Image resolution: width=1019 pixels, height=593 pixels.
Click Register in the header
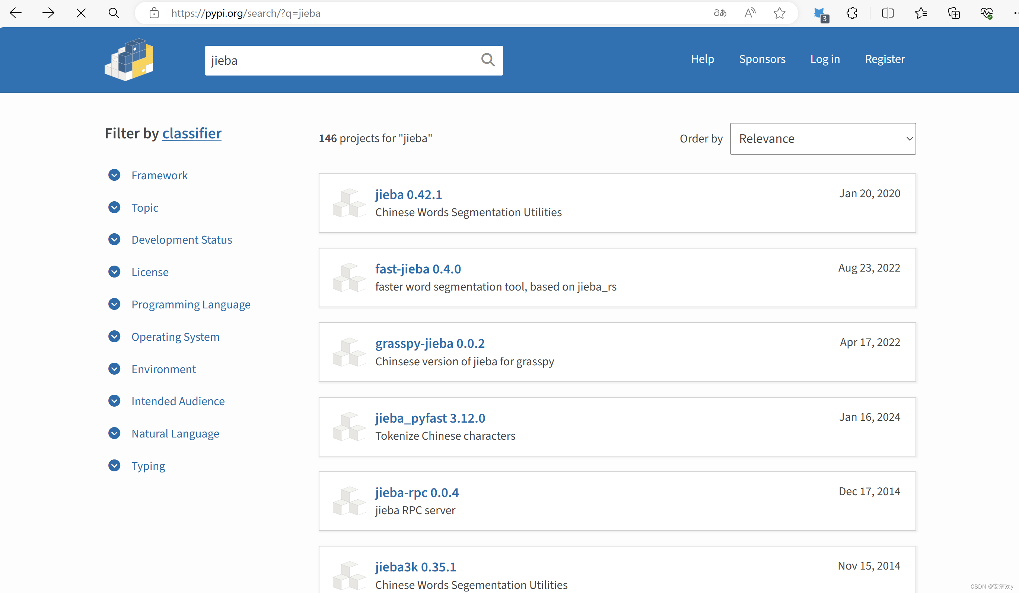pyautogui.click(x=885, y=59)
